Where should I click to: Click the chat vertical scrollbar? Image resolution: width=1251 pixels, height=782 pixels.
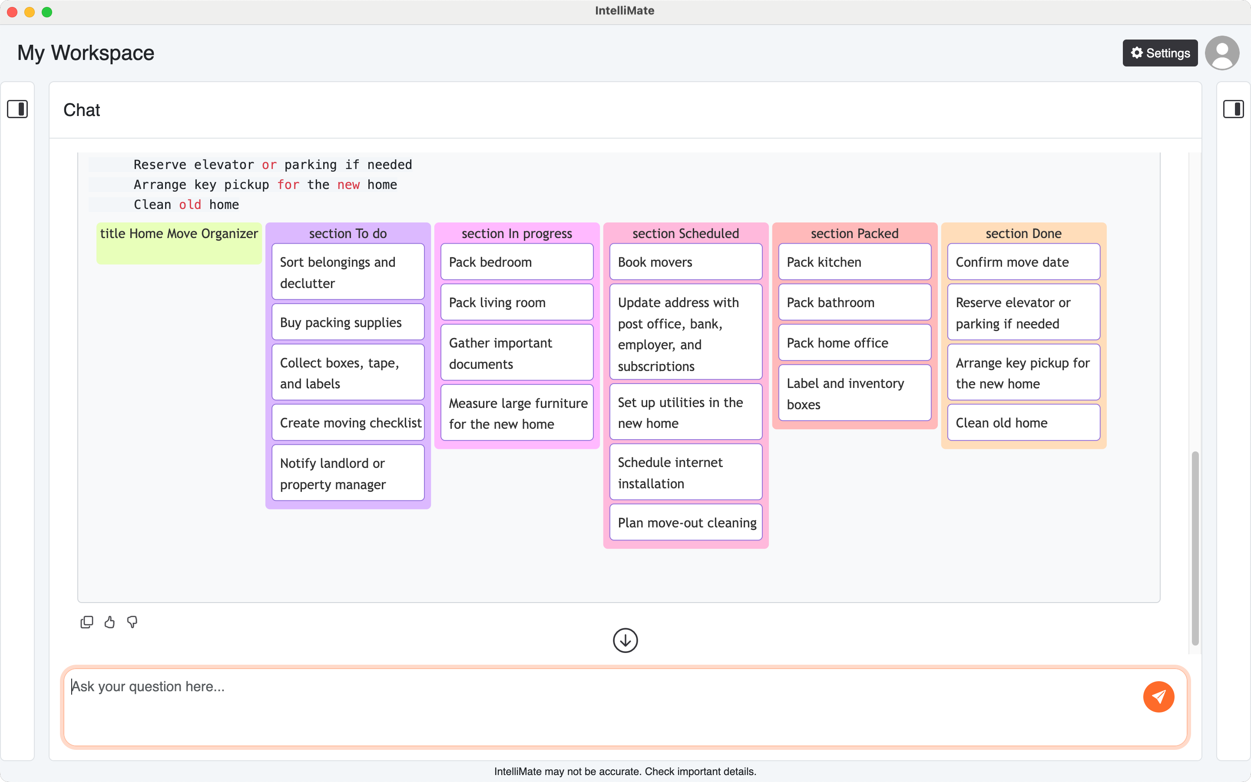pyautogui.click(x=1195, y=548)
